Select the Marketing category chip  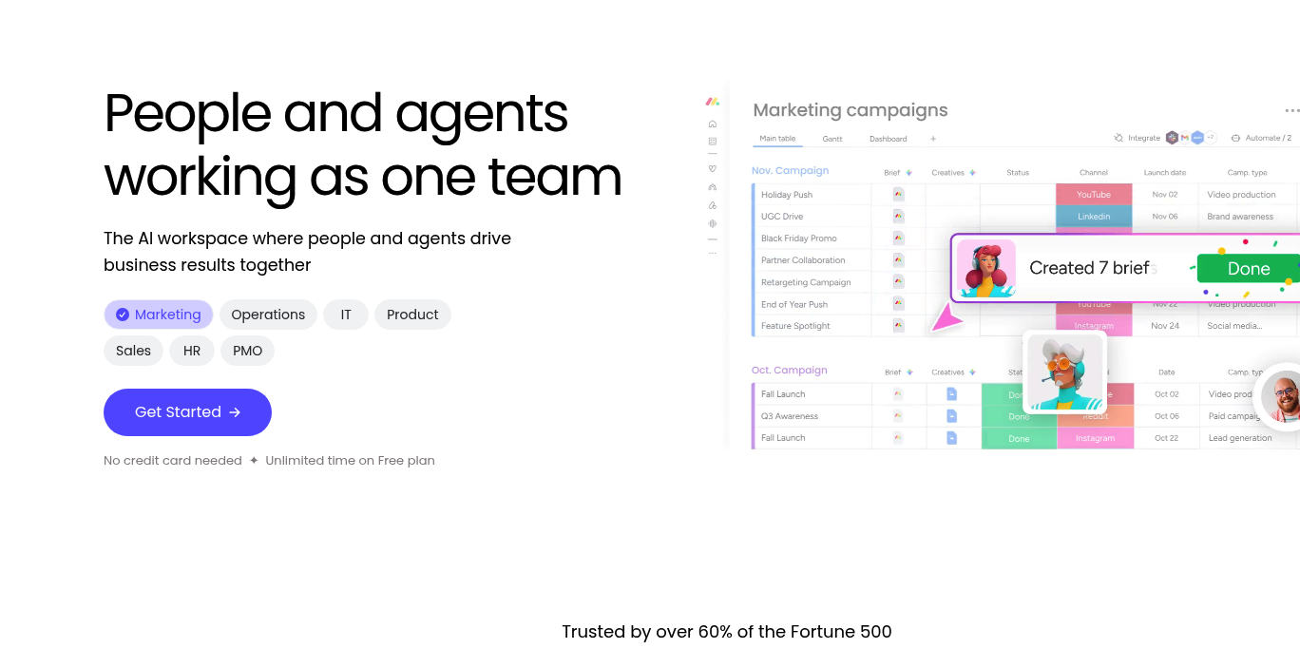tap(159, 315)
